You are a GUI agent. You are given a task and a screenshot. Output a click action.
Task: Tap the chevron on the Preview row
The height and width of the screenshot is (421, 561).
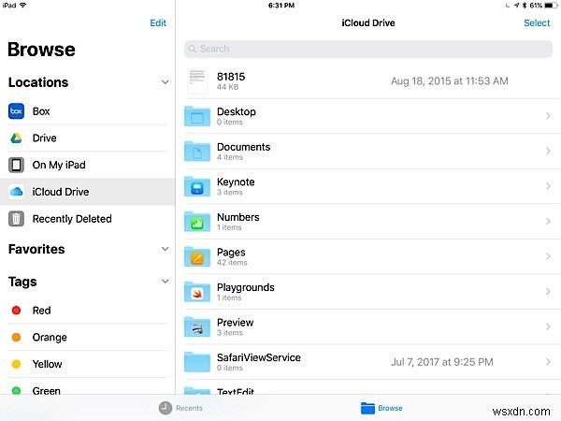548,327
